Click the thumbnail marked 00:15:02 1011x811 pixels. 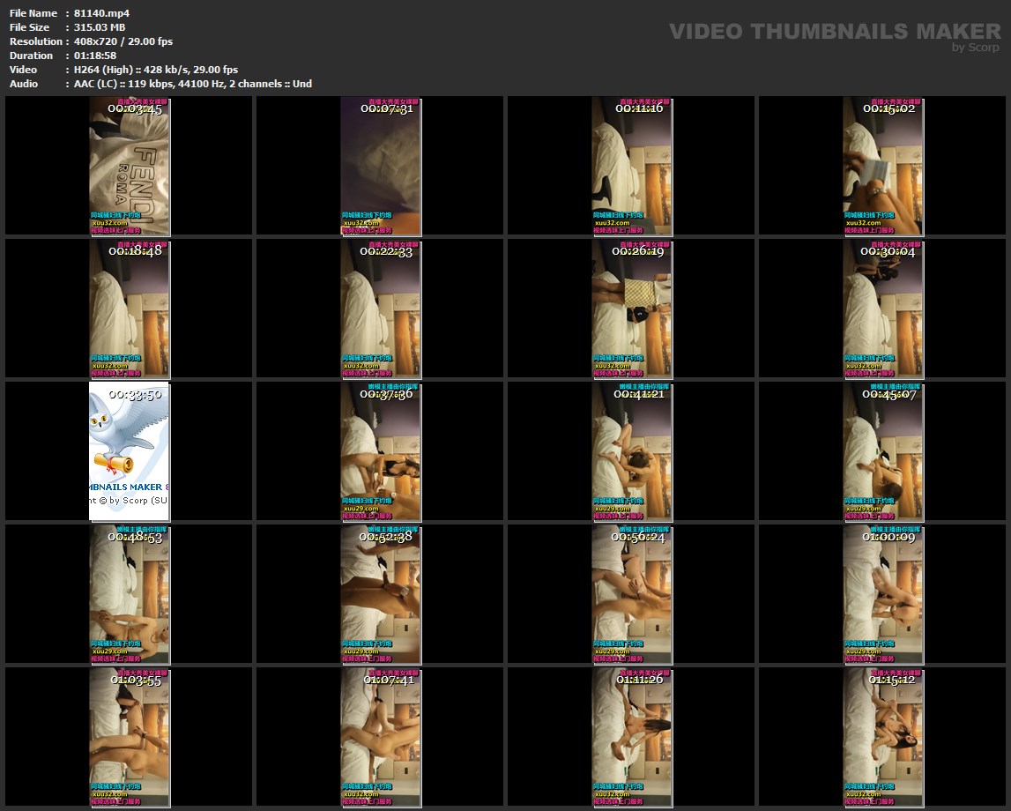pyautogui.click(x=883, y=166)
